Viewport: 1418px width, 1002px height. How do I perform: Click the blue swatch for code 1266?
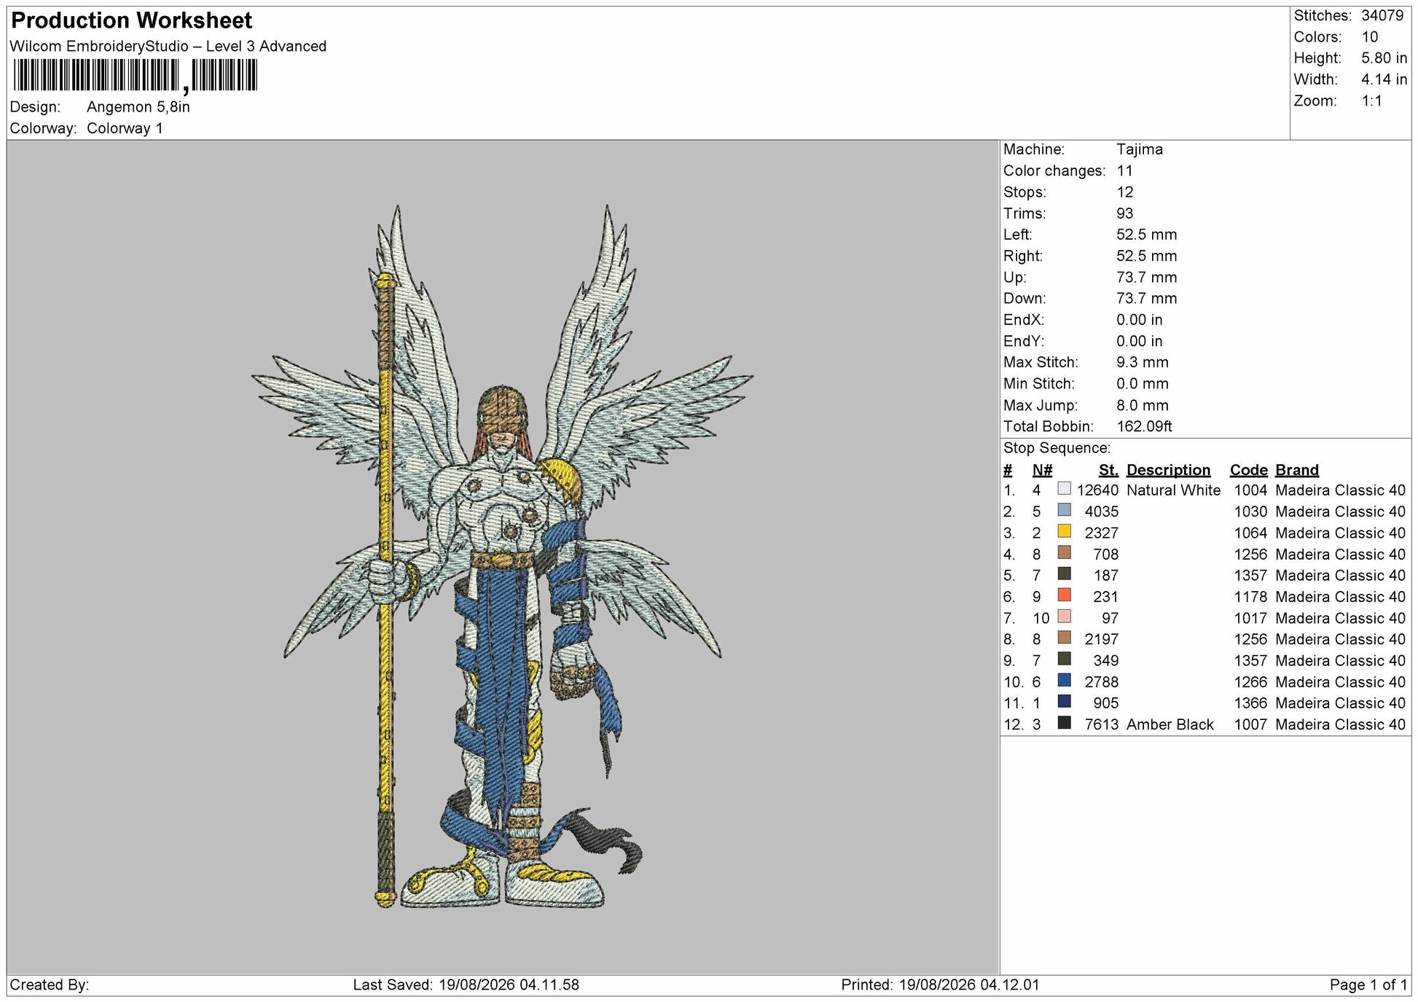(x=1064, y=681)
